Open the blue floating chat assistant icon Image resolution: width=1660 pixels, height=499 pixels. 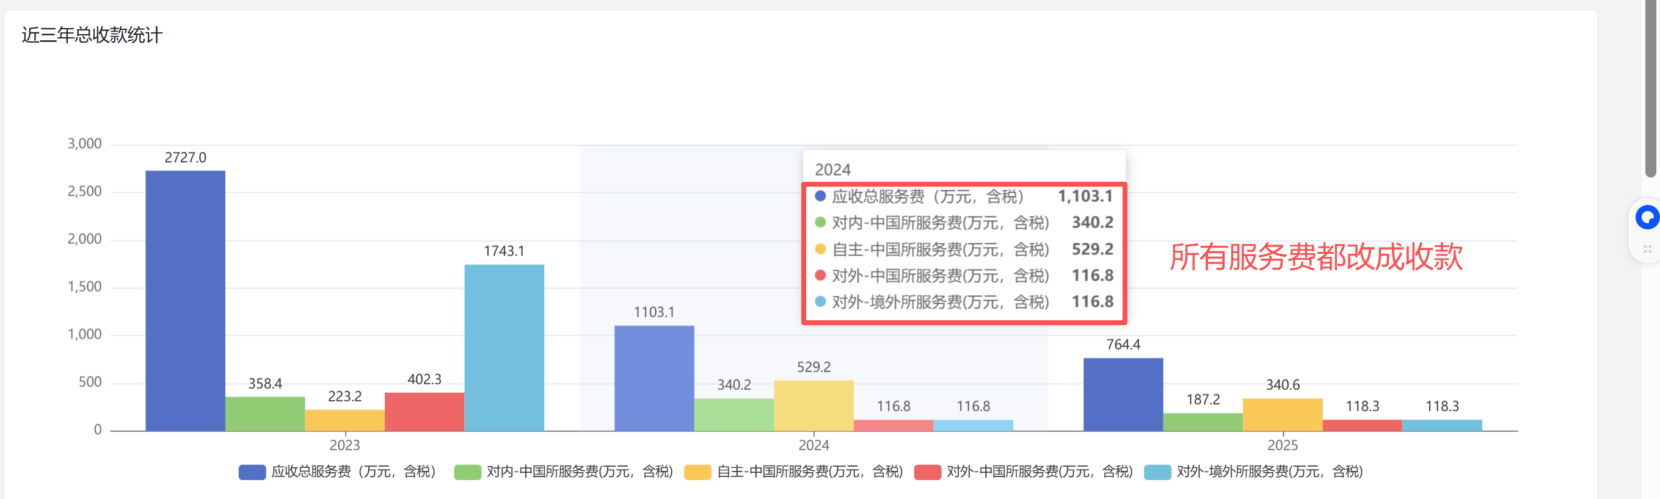pyautogui.click(x=1647, y=218)
